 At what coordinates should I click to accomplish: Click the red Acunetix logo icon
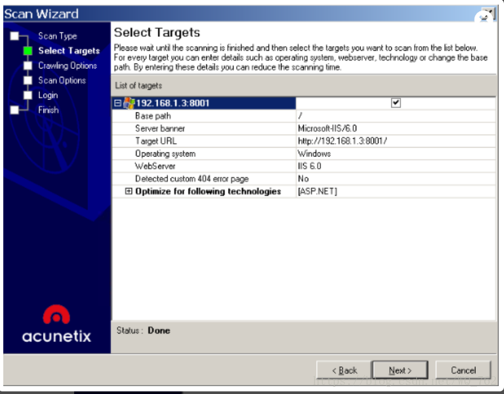(x=56, y=315)
